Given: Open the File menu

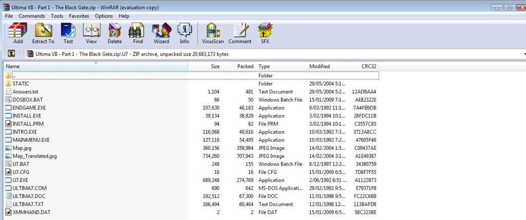Looking at the screenshot, I should [x=9, y=16].
